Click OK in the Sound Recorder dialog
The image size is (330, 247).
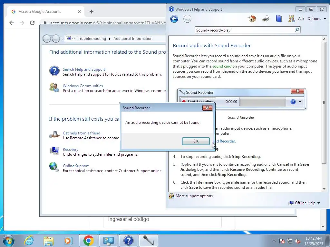point(196,141)
